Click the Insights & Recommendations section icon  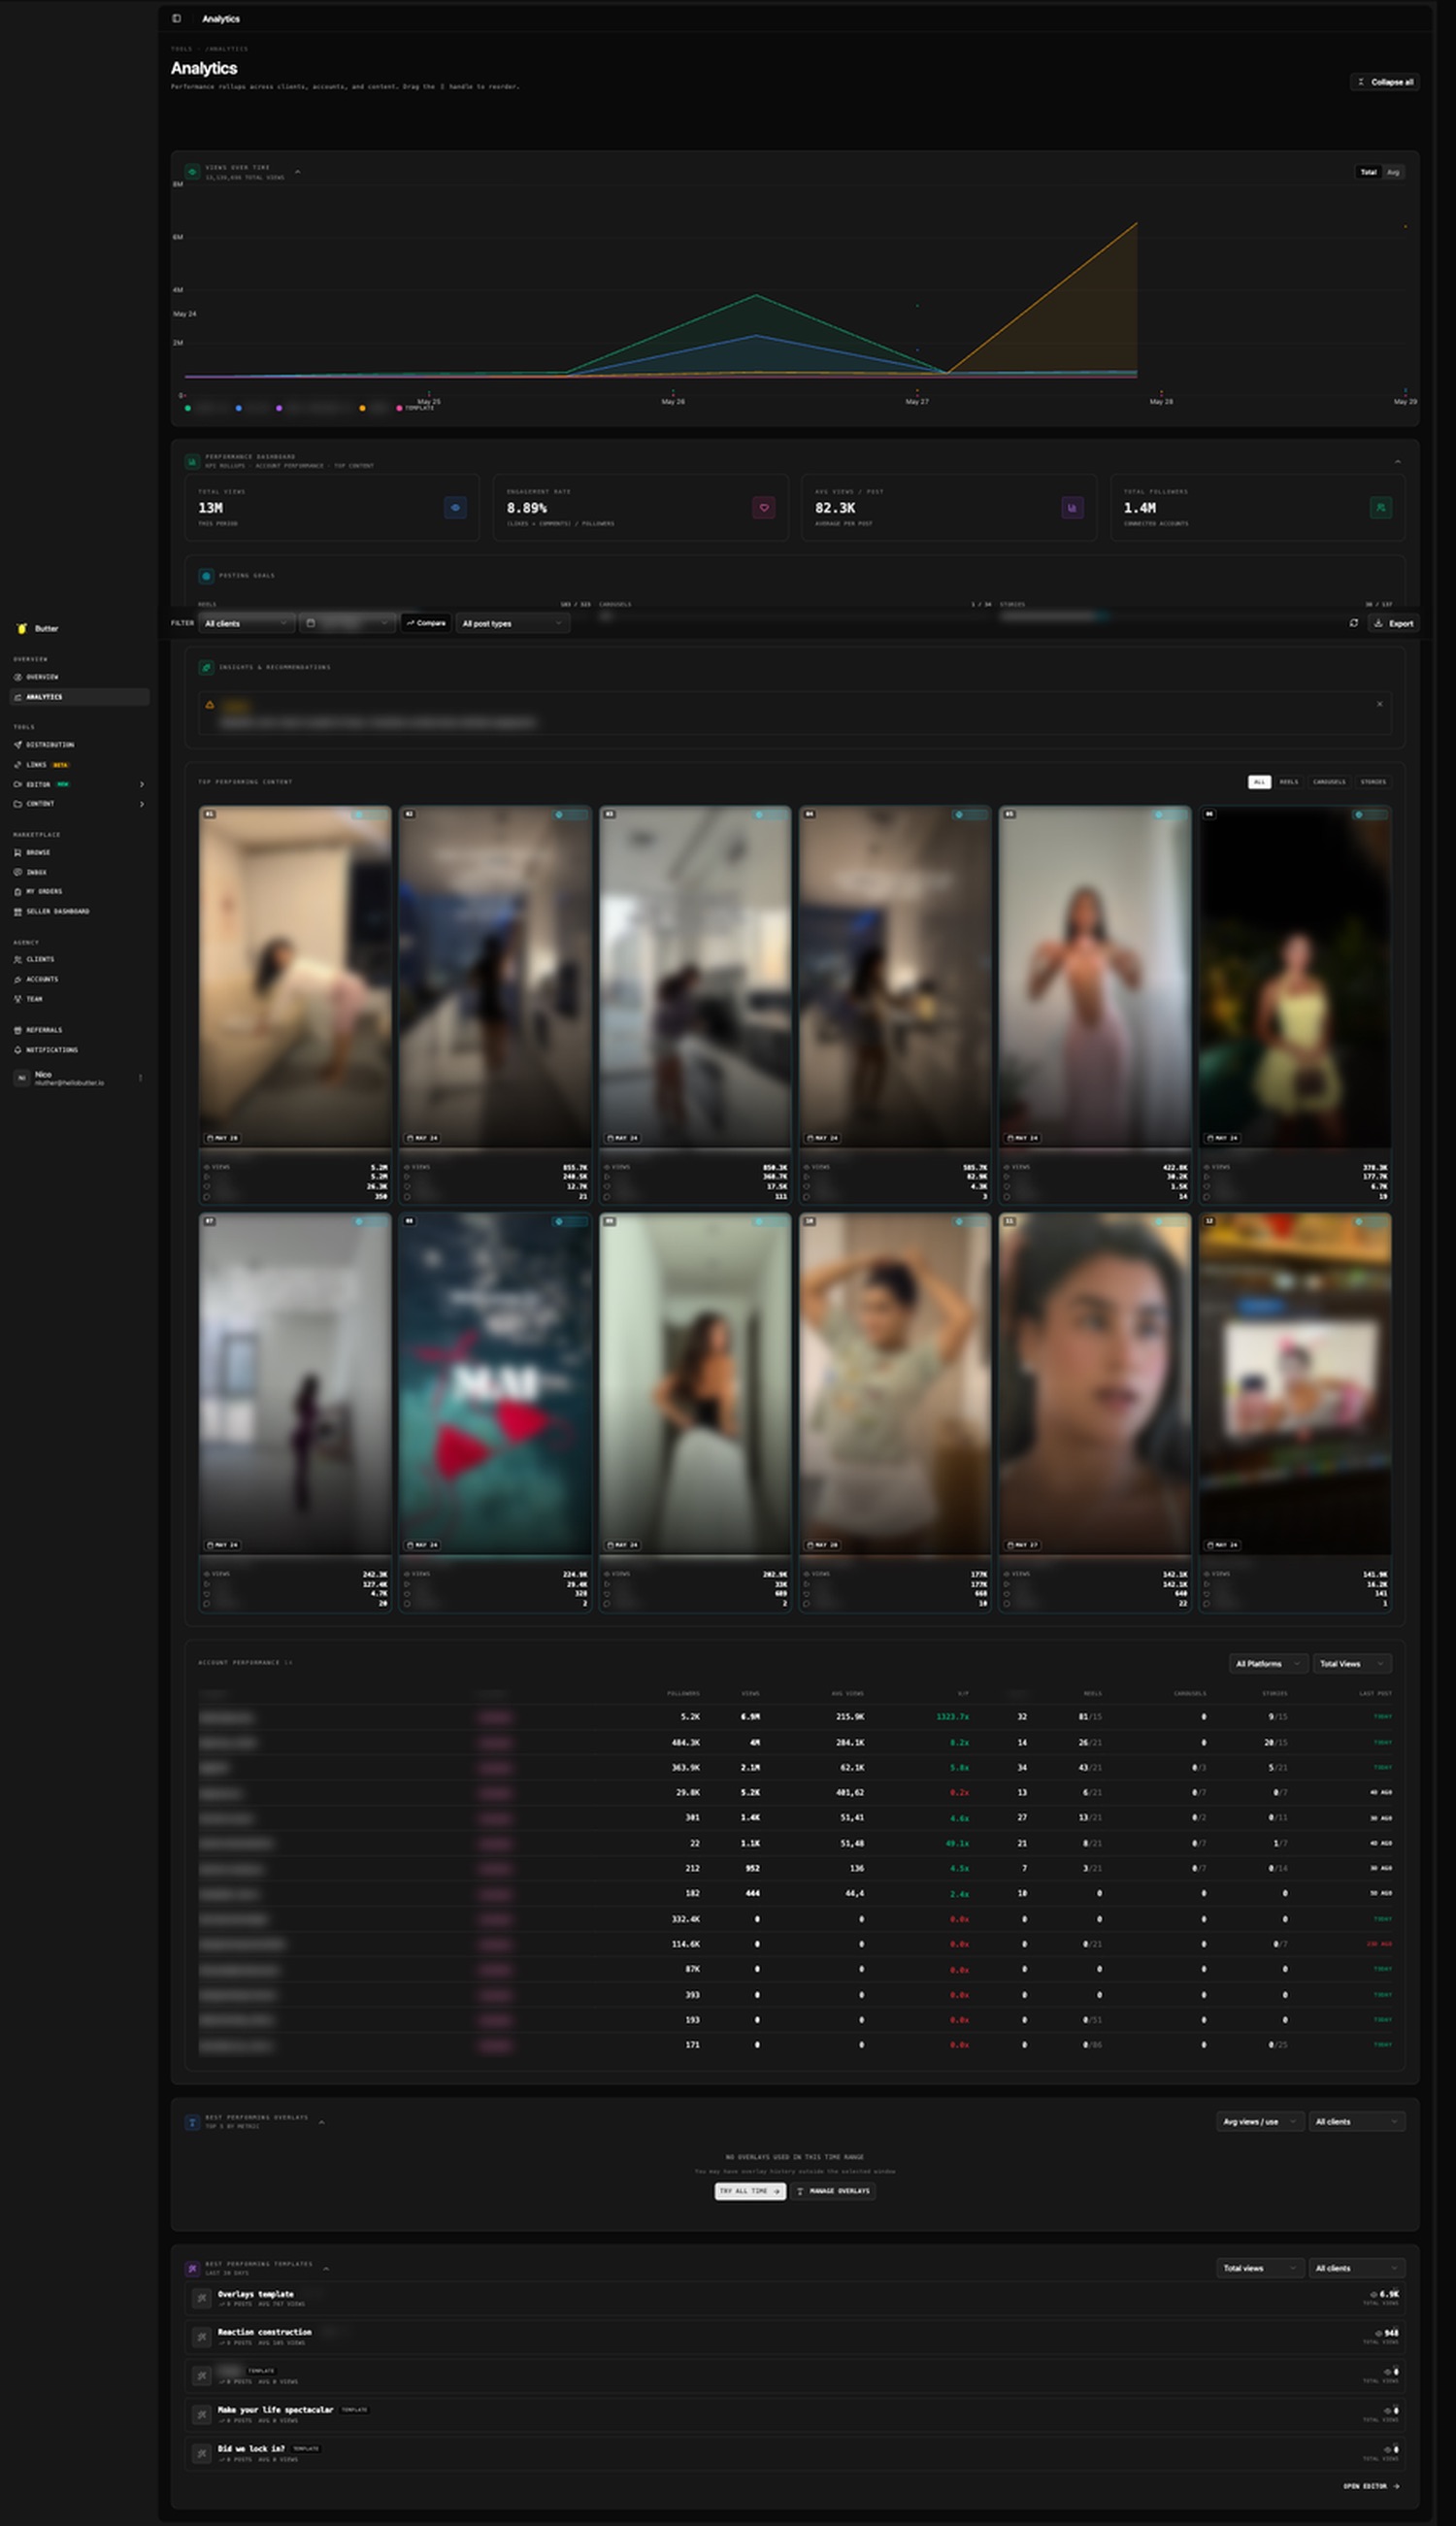pos(206,667)
